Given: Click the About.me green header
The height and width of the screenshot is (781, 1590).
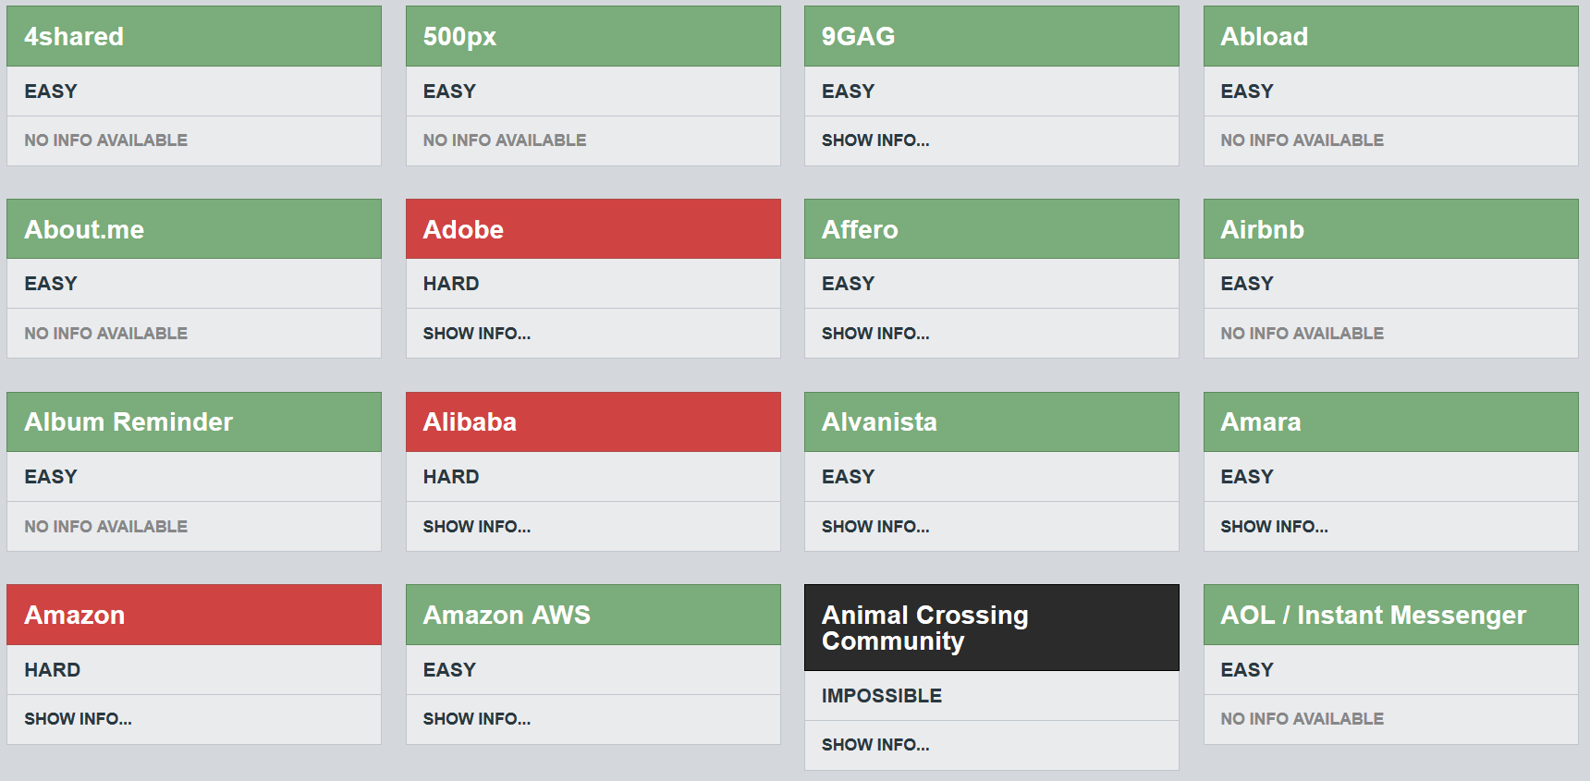Looking at the screenshot, I should pos(84,230).
